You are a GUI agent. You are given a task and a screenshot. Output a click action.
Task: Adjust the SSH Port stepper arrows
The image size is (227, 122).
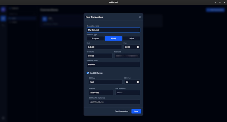[138, 82]
